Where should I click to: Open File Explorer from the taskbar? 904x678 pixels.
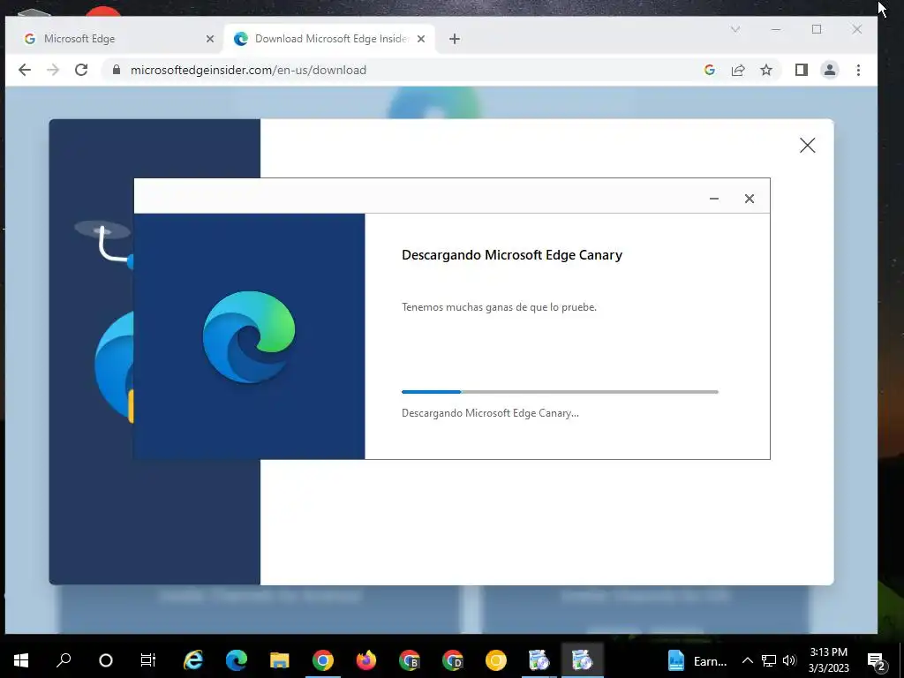(280, 660)
